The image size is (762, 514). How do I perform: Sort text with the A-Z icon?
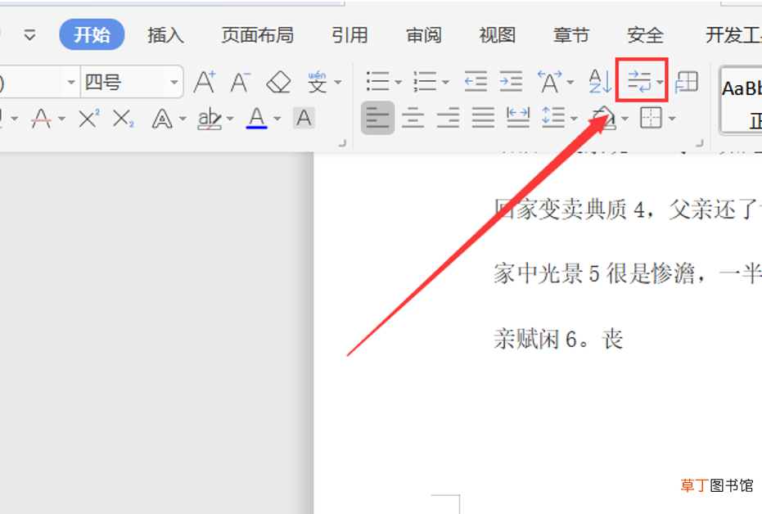tap(600, 81)
